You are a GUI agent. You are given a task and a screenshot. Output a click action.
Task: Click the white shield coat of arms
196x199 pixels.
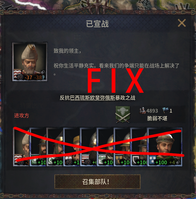[x=136, y=160]
